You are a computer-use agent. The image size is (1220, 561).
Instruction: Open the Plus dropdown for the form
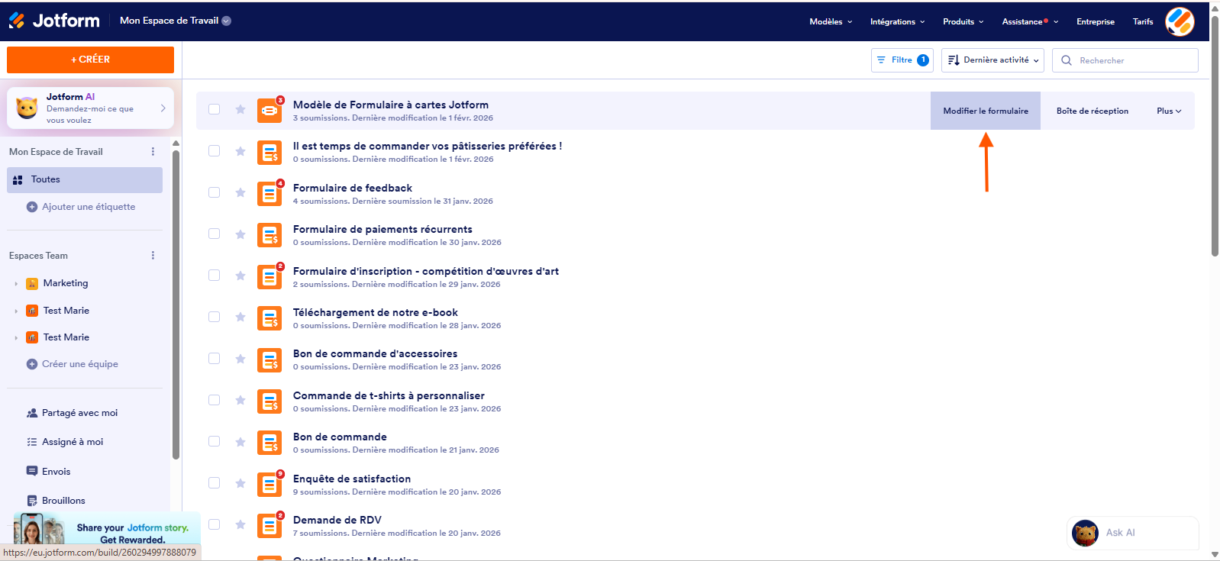point(1169,111)
